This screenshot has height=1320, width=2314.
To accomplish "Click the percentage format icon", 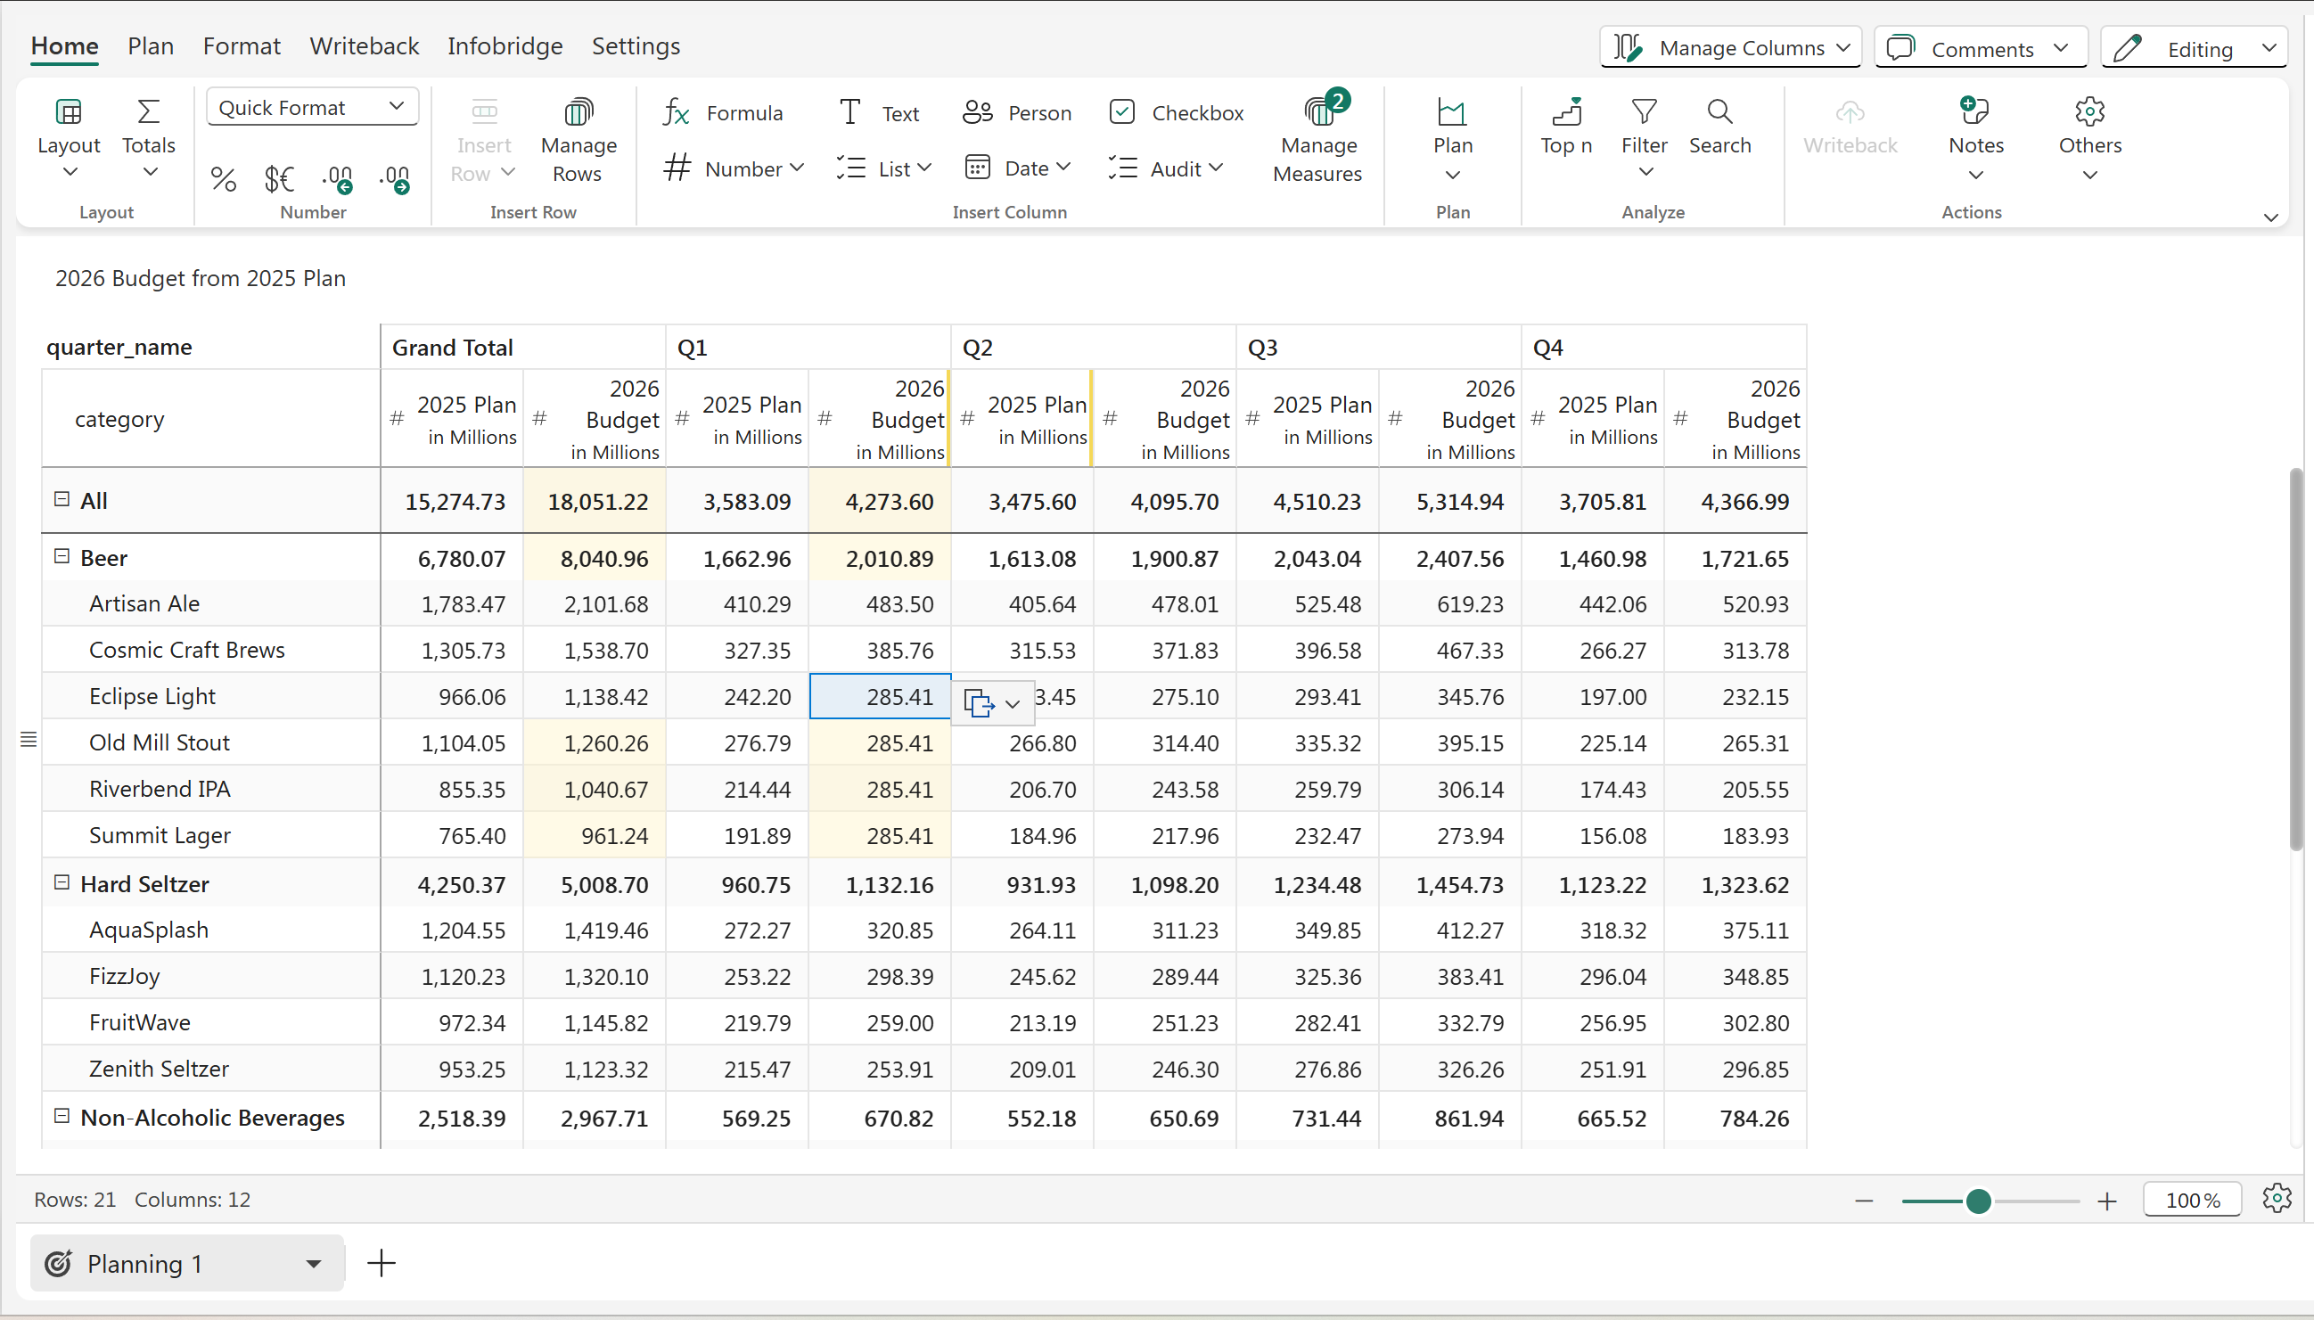I will 223,178.
